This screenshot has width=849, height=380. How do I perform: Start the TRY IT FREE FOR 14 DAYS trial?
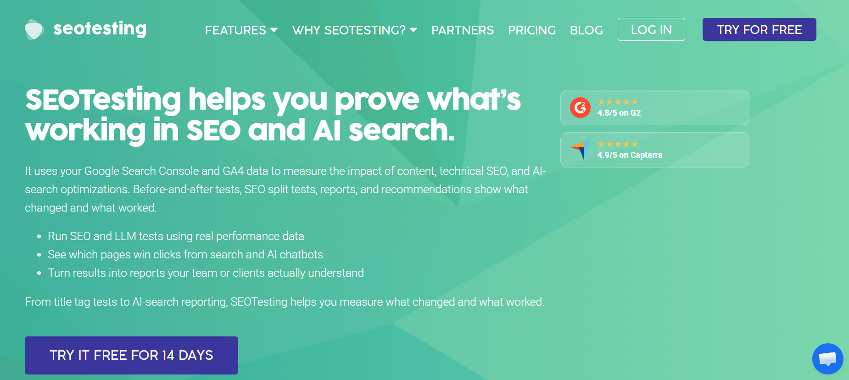131,355
